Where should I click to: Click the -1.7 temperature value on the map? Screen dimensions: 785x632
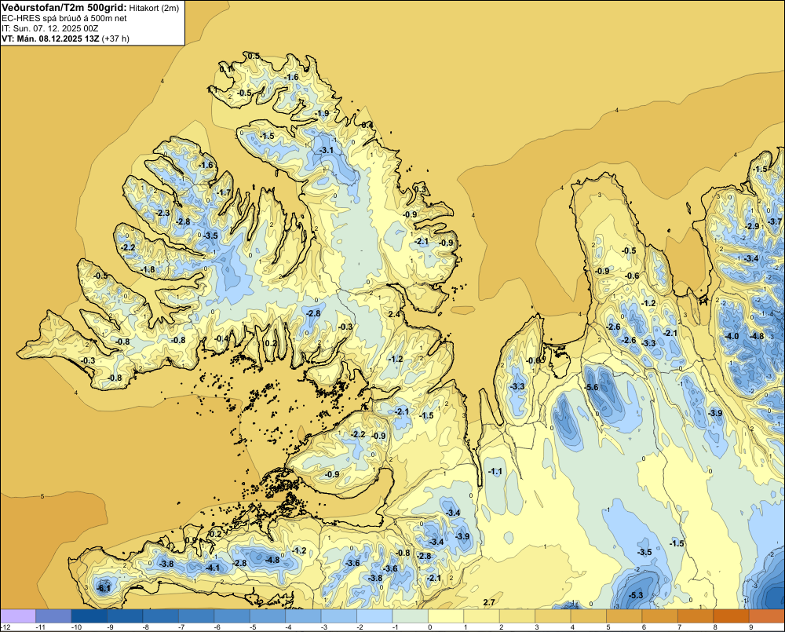(x=224, y=192)
